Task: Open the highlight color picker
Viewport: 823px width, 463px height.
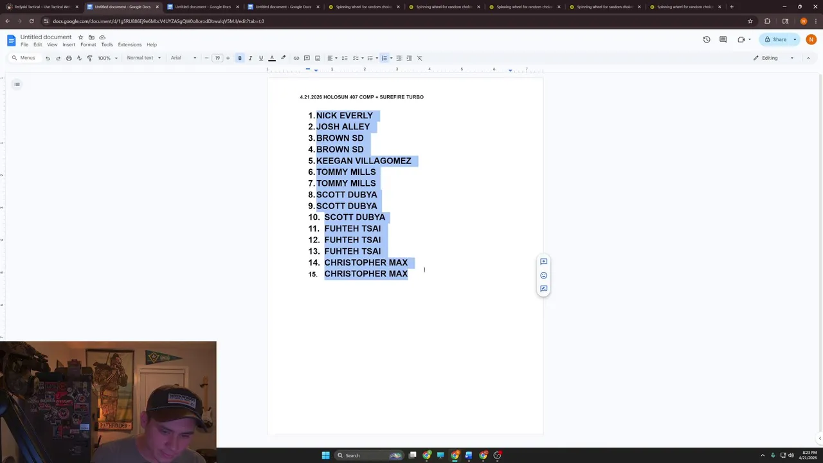Action: pyautogui.click(x=283, y=58)
